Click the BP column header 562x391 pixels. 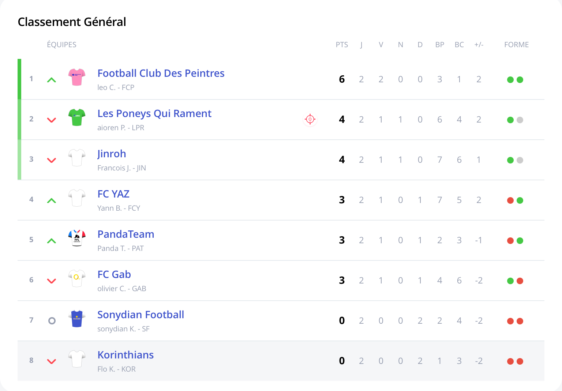tap(439, 45)
